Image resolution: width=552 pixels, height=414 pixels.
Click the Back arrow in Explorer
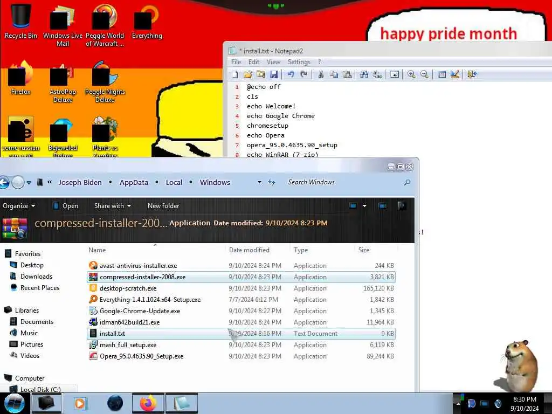pos(4,182)
